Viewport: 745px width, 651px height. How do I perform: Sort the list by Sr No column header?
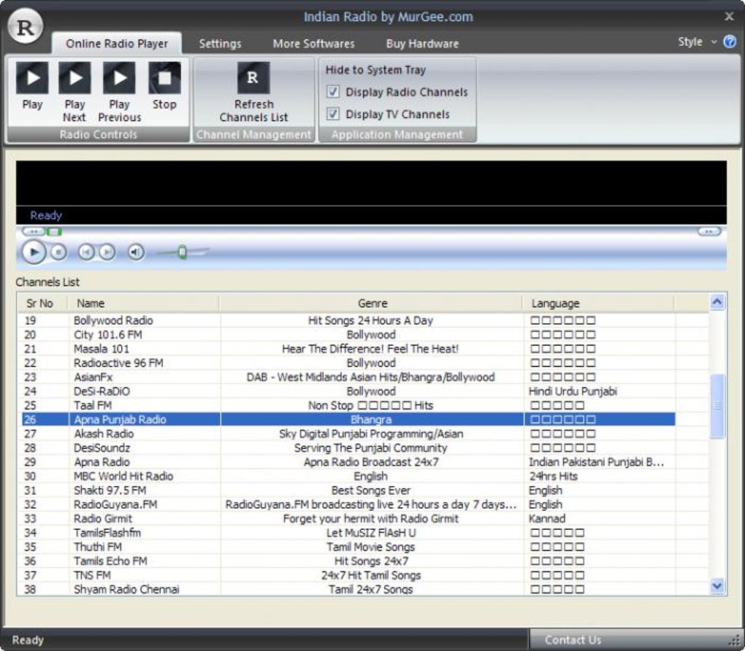pyautogui.click(x=42, y=303)
